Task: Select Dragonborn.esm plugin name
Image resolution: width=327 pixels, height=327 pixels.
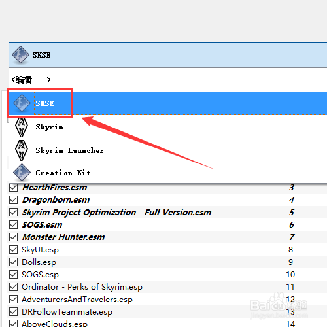Action: (56, 200)
